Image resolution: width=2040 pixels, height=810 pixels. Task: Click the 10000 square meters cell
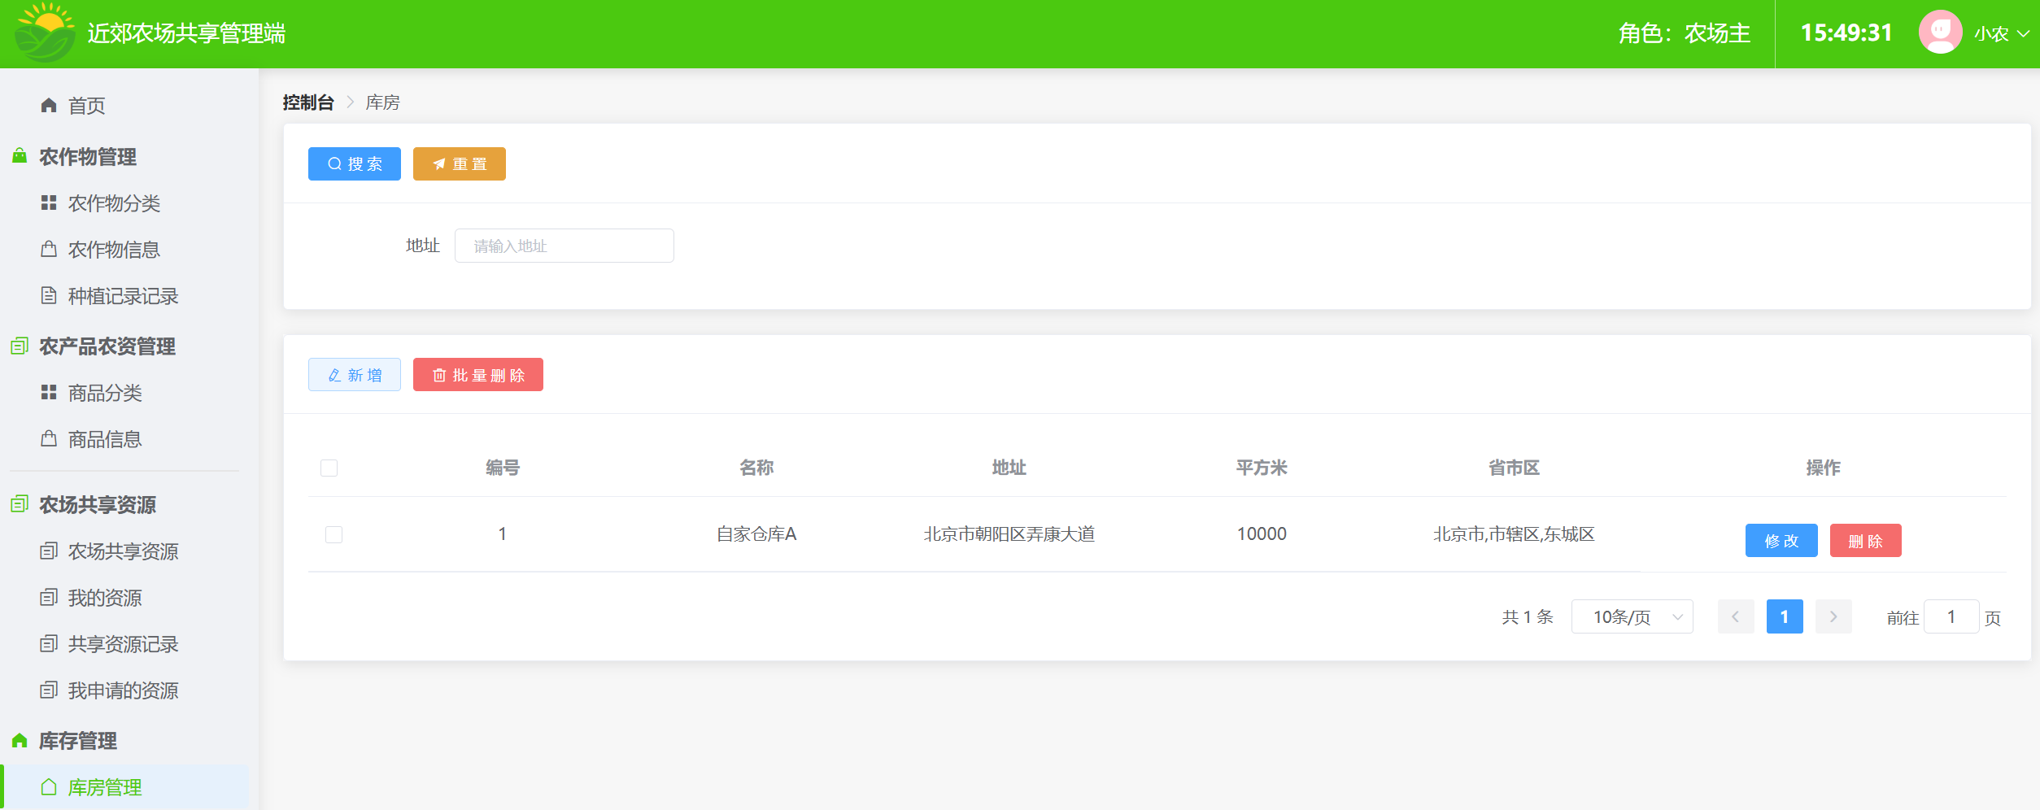[1262, 534]
